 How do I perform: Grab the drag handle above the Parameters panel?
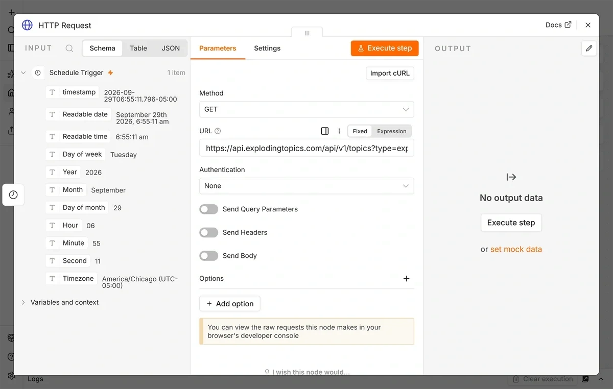[x=307, y=33]
